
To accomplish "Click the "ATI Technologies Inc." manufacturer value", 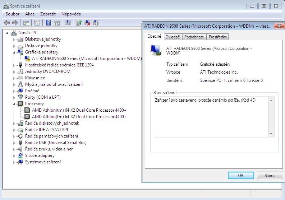I will [x=219, y=72].
